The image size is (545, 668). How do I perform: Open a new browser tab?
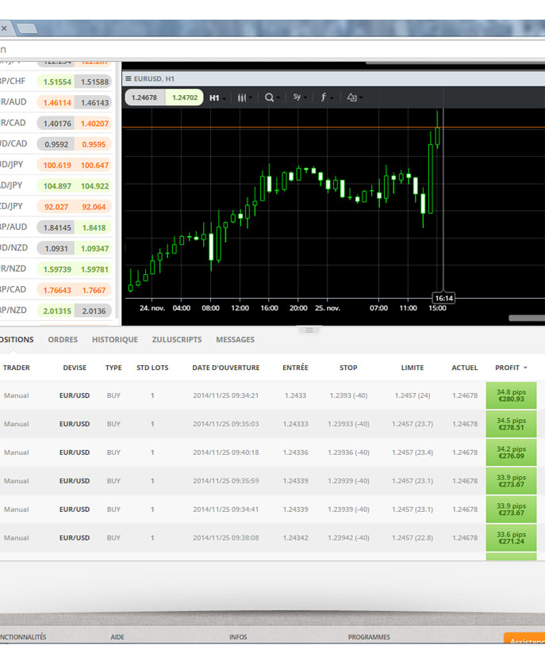pos(27,29)
